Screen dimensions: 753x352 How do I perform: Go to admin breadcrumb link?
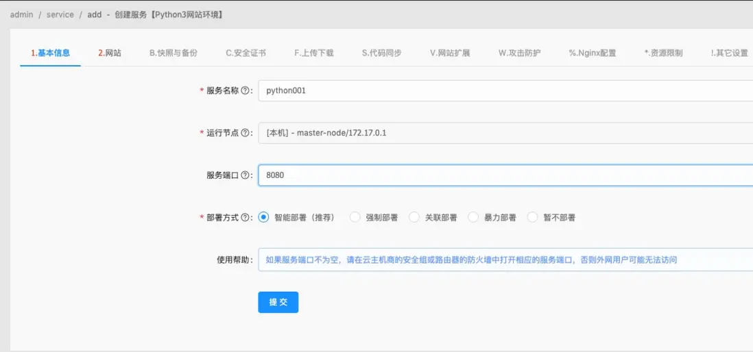pyautogui.click(x=22, y=14)
